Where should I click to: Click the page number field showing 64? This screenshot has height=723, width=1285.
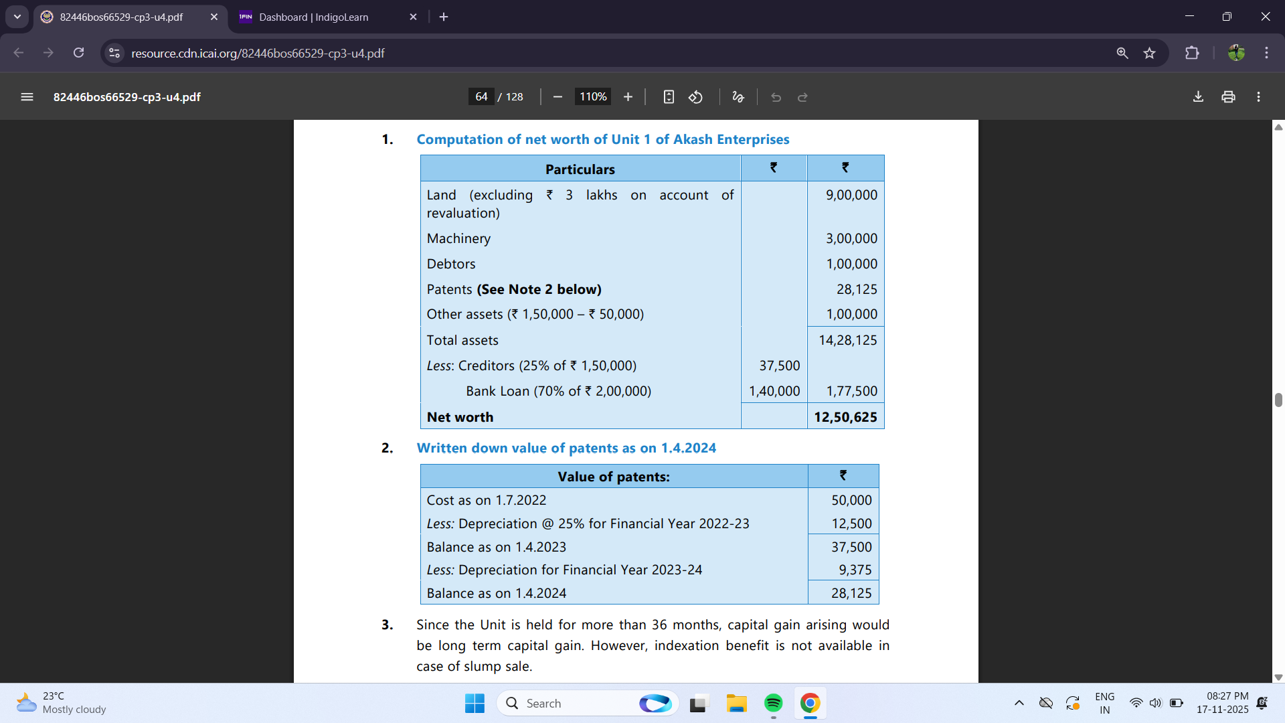click(481, 97)
